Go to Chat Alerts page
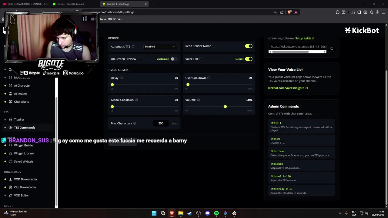 (x=22, y=102)
